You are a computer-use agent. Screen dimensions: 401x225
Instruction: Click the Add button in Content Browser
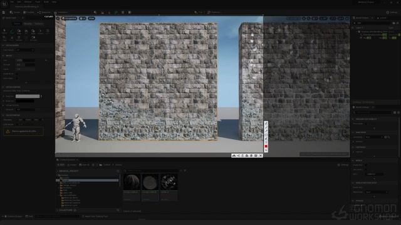coord(61,165)
